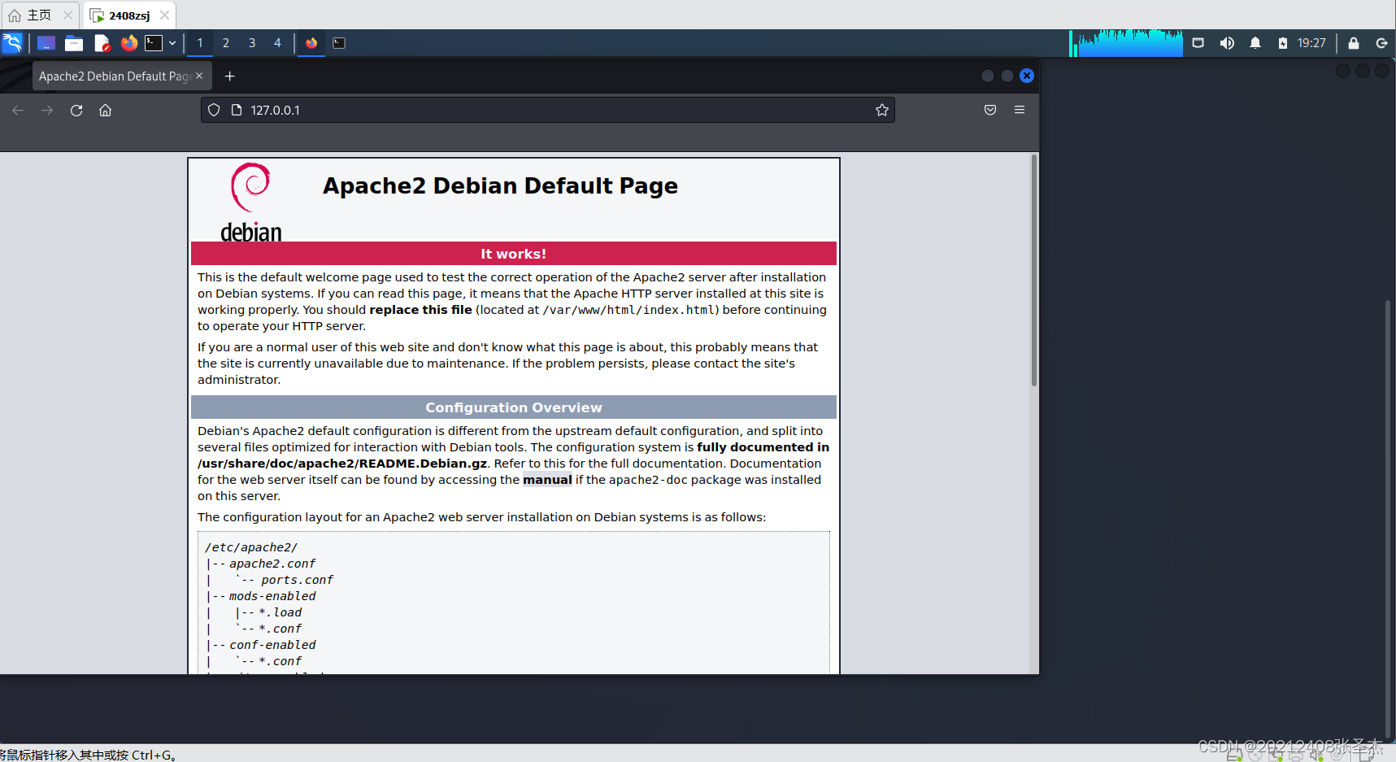
Task: Open the file manager launcher
Action: click(74, 43)
